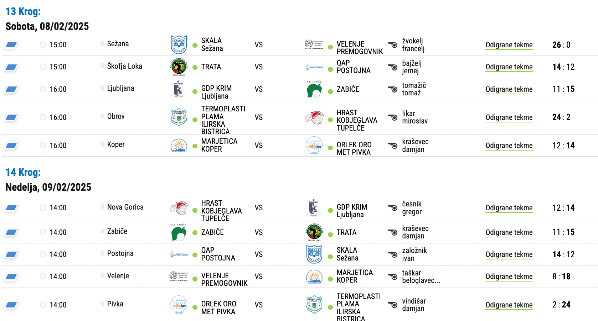
Task: Click the VELENJE PREMOGOVNIK logo in the Velenje match
Action: 179,277
